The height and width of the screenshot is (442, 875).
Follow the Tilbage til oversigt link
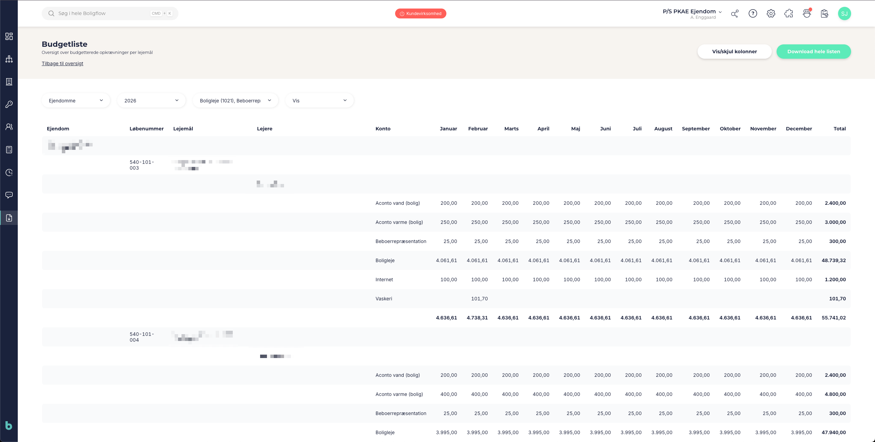coord(63,63)
